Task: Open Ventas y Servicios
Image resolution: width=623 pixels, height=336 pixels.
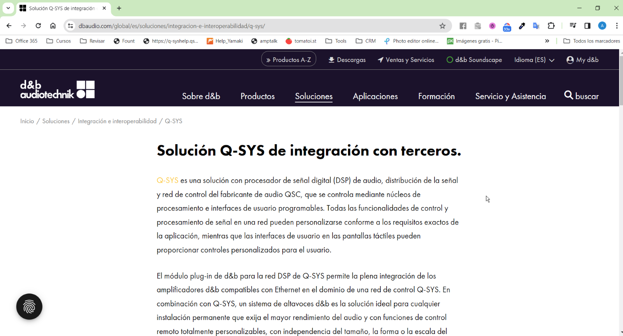Action: tap(406, 60)
